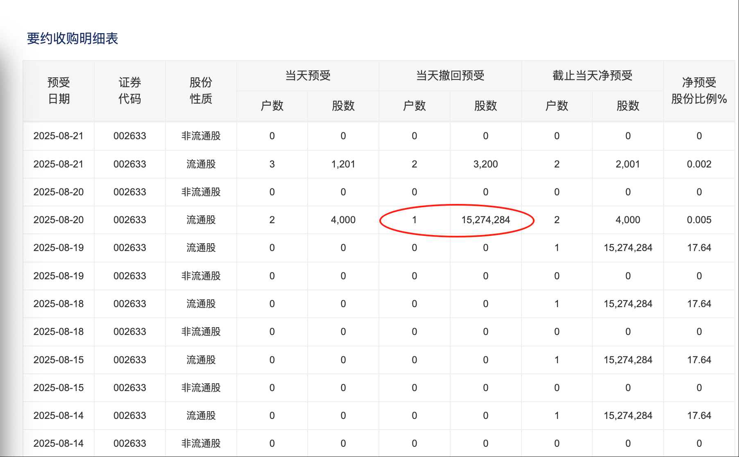Click 流通股 cell in the 2025-08-18 row
Screen dimensions: 739x457
(x=201, y=304)
